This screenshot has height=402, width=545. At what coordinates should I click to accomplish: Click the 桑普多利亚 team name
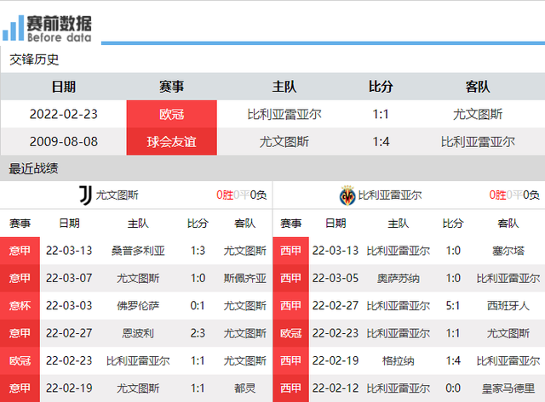[x=138, y=251]
